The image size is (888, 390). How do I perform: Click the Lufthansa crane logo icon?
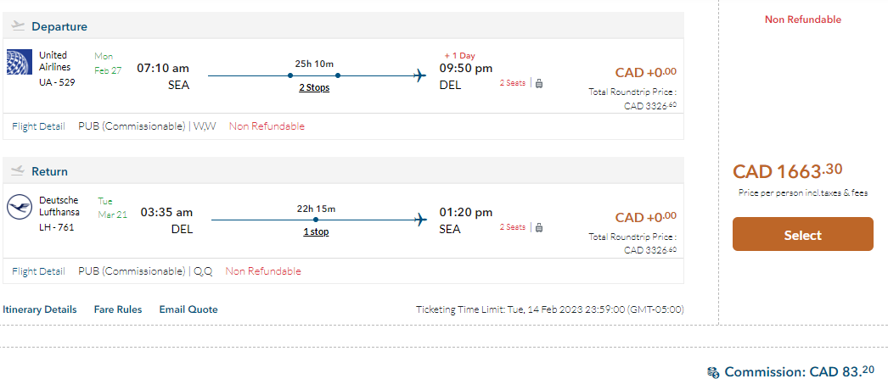point(19,207)
